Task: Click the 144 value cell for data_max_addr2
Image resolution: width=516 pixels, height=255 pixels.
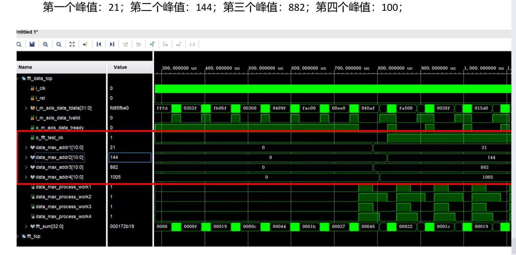Action: click(130, 157)
